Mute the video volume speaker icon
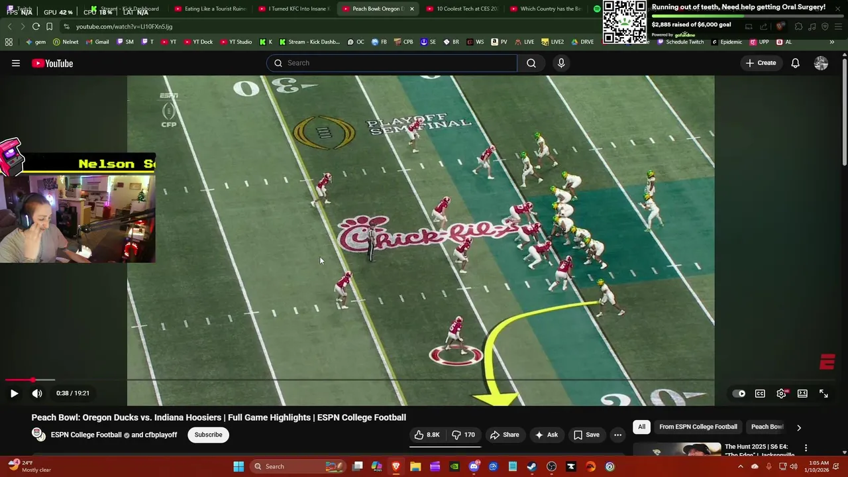This screenshot has width=848, height=477. [x=37, y=394]
